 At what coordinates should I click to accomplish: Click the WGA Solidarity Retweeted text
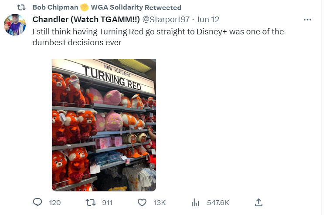pos(136,8)
